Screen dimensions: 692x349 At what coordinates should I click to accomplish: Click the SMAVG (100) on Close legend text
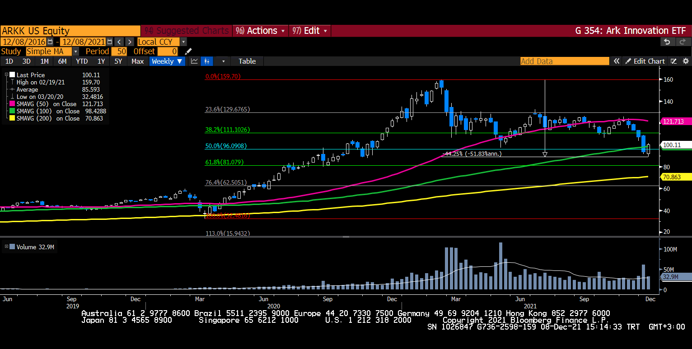(48, 111)
